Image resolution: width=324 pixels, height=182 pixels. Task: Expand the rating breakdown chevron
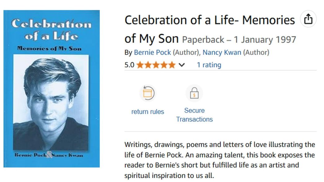click(x=182, y=65)
